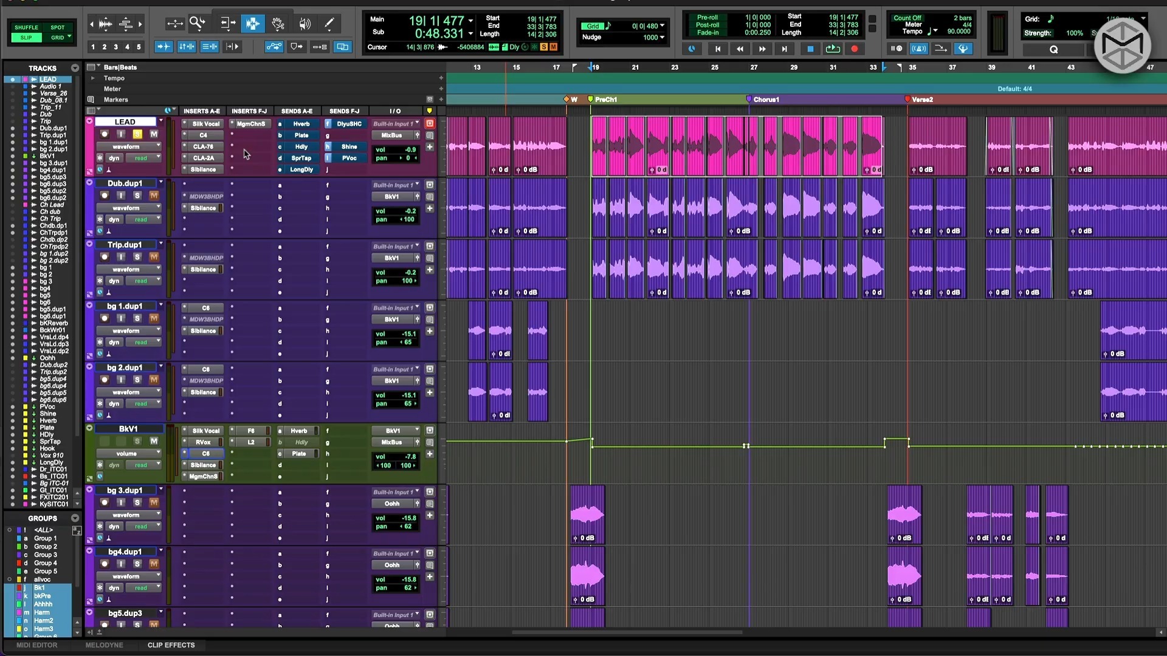1167x656 pixels.
Task: Click the Chorus1 marker
Action: [x=762, y=100]
